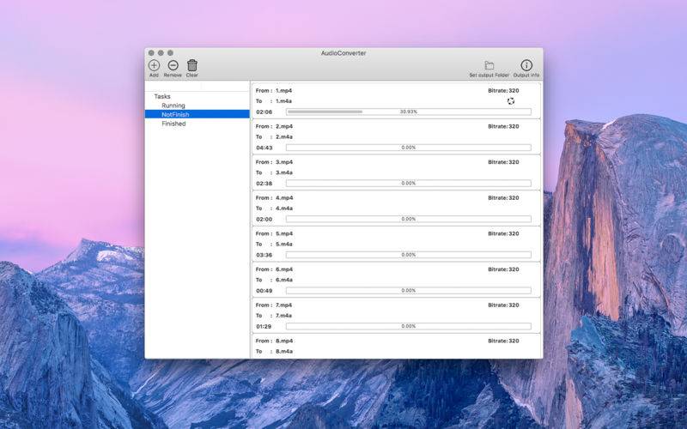
Task: Open the Output info icon
Action: click(526, 66)
